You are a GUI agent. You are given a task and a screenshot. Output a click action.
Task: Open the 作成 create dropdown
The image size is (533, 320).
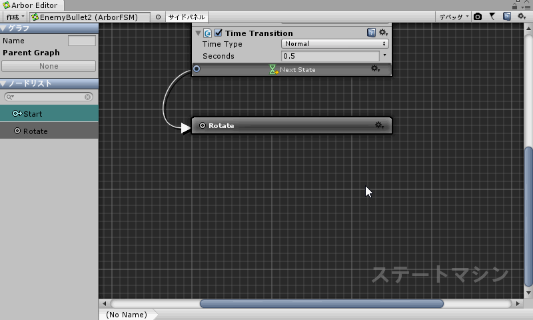pos(15,17)
